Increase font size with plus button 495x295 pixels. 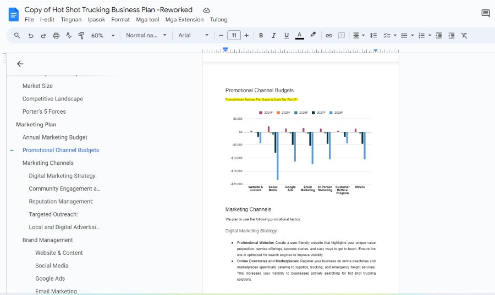click(246, 36)
